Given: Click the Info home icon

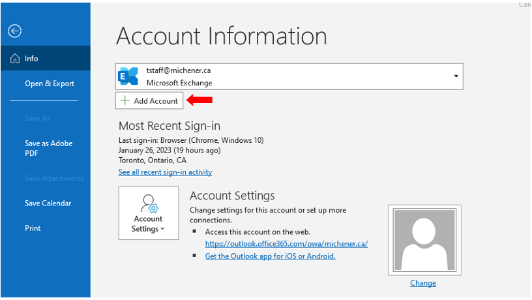Looking at the screenshot, I should [14, 59].
